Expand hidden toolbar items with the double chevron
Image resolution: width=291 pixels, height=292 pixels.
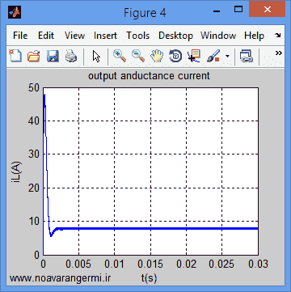(279, 53)
